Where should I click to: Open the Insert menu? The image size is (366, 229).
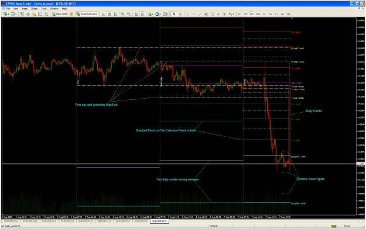25,9
